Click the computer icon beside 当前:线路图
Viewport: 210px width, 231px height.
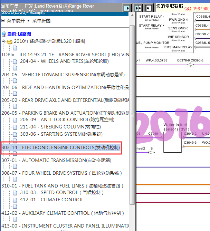(x=4, y=34)
